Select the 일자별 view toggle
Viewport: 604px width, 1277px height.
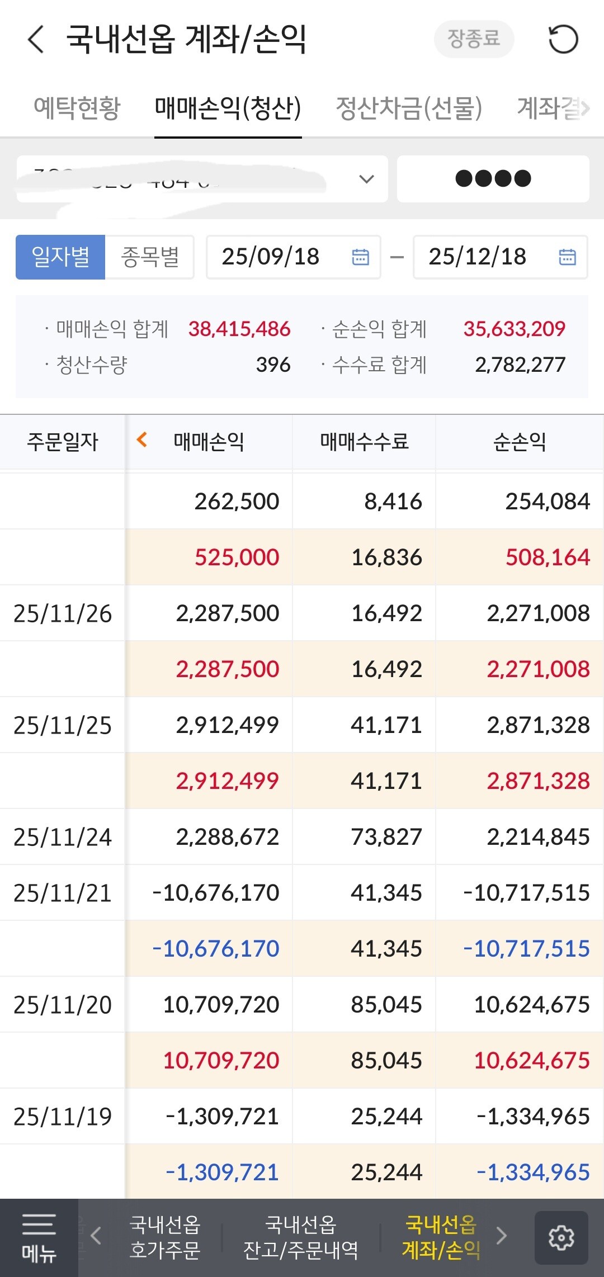coord(60,257)
